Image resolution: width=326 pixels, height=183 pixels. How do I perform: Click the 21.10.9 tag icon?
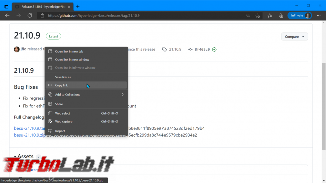tap(165, 49)
